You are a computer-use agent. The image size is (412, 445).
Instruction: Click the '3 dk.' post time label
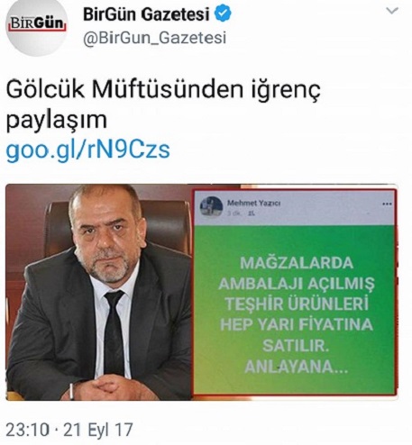coord(233,213)
